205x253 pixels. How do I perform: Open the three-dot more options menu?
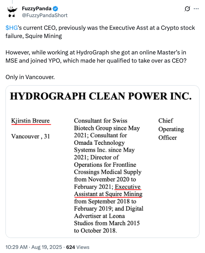[196, 9]
